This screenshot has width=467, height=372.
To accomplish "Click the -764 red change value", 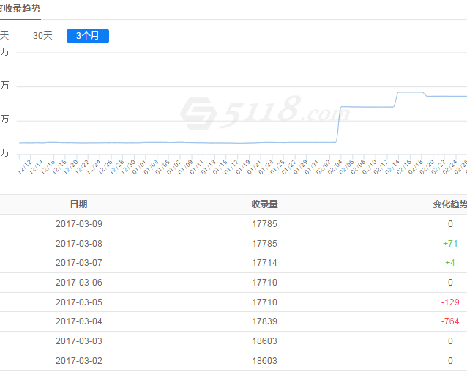I will tap(450, 321).
